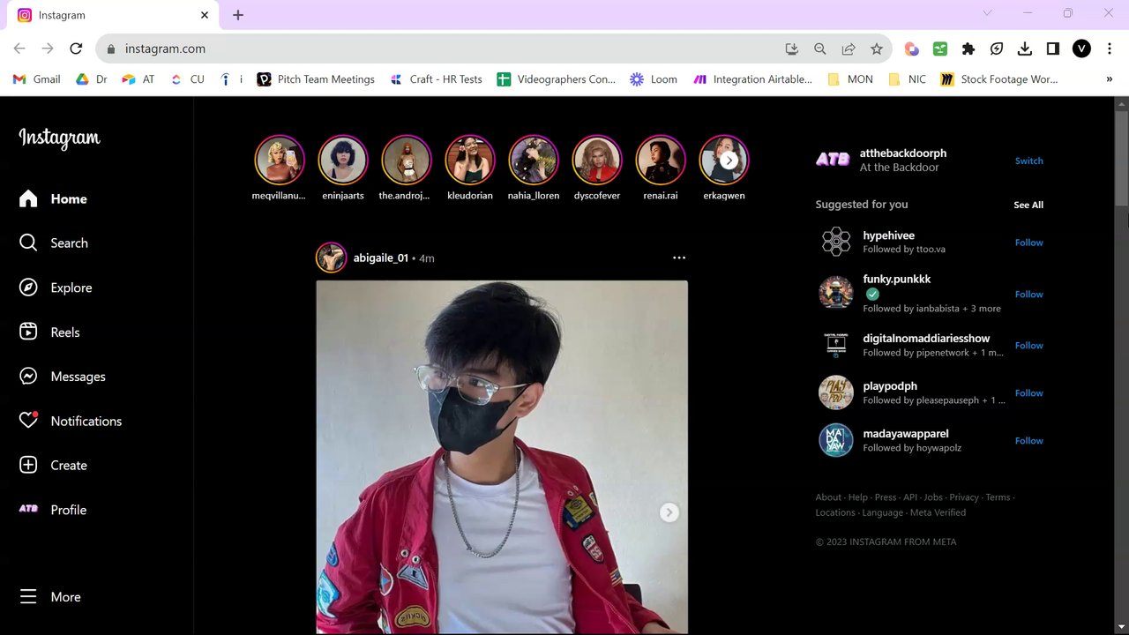The image size is (1129, 635).
Task: Open the Extensions puzzle icon
Action: [x=968, y=49]
